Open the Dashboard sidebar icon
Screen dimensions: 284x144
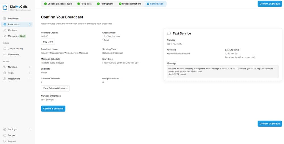[5, 18]
